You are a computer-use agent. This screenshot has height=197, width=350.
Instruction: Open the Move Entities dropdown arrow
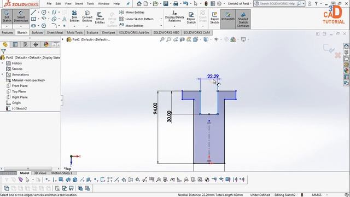click(161, 26)
